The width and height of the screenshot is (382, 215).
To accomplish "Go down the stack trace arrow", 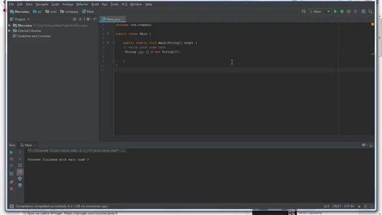I will pyautogui.click(x=20, y=159).
